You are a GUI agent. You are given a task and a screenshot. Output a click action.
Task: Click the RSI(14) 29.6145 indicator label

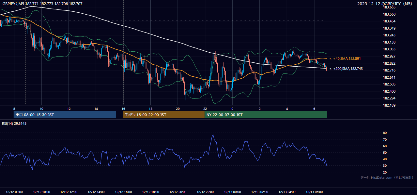(14, 123)
